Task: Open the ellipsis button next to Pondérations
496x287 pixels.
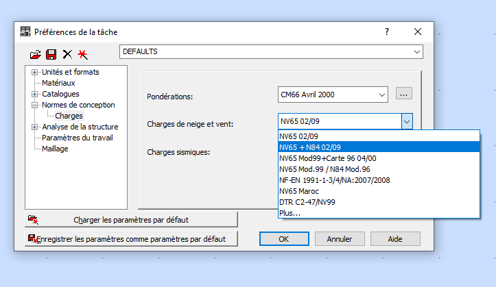Action: (x=403, y=94)
